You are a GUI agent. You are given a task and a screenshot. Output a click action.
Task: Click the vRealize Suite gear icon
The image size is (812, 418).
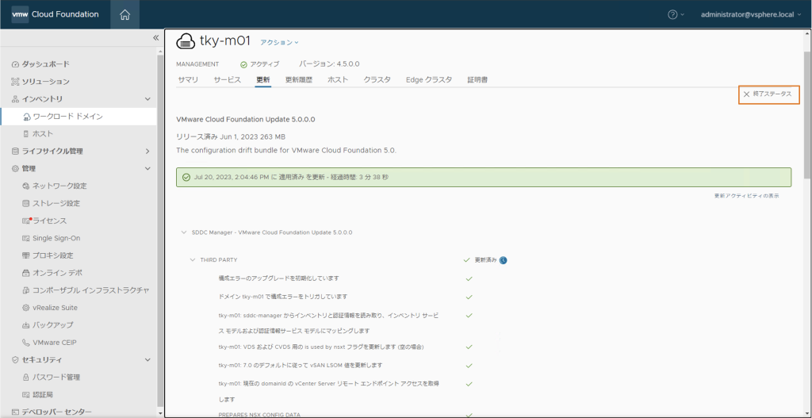tap(26, 308)
